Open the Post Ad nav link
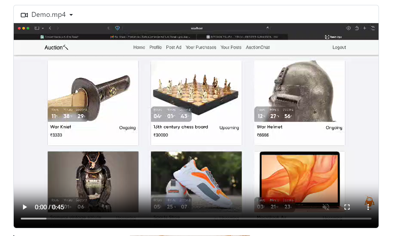Screen dimensions: 393x236 [174, 47]
